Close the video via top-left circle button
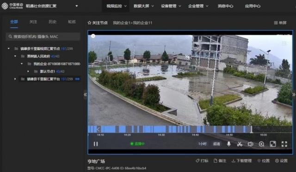296x172 pixels. (x=93, y=36)
